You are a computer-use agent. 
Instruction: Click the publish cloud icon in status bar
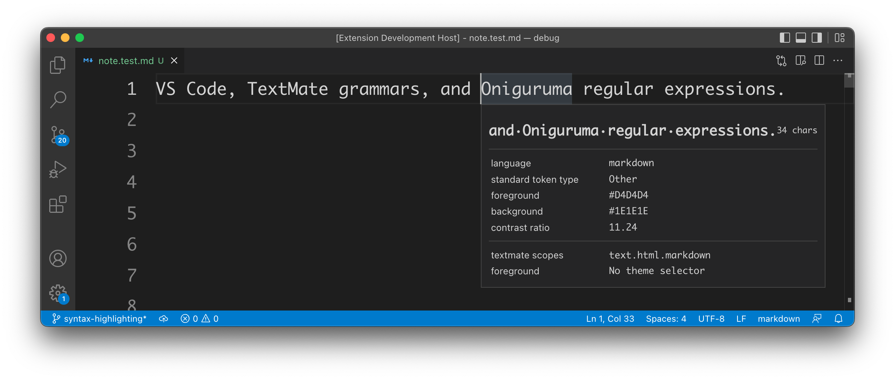[x=164, y=318]
